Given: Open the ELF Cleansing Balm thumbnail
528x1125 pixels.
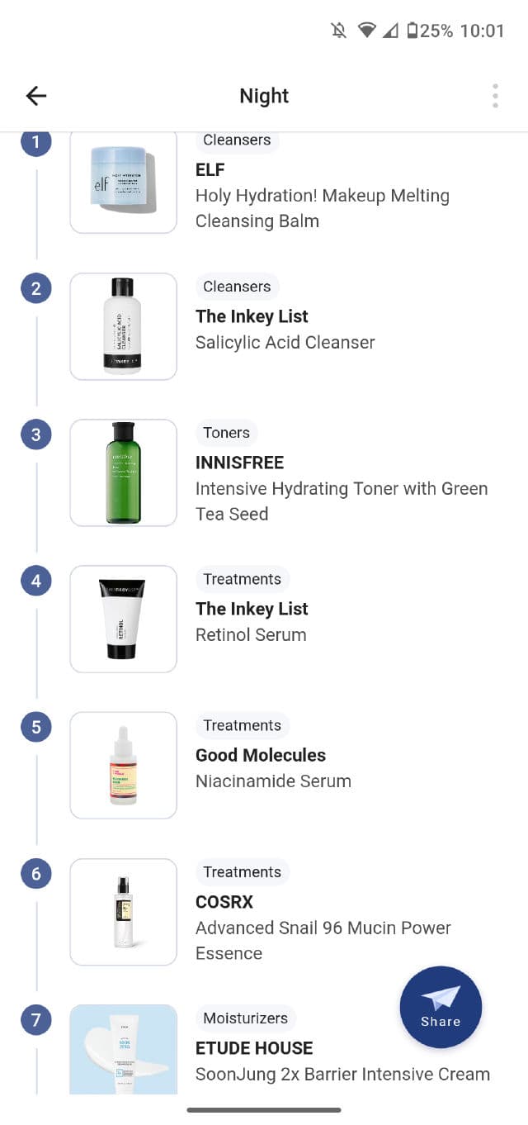Looking at the screenshot, I should (x=123, y=181).
